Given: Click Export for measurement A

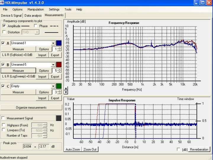Looking at the screenshot, I should [x=55, y=55].
